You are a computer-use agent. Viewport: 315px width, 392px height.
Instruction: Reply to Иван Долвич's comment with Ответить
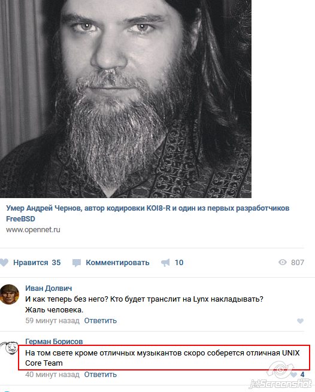[101, 321]
